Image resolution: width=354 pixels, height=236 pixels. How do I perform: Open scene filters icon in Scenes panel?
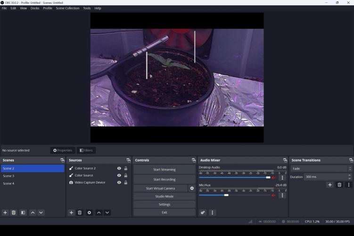pyautogui.click(x=23, y=213)
